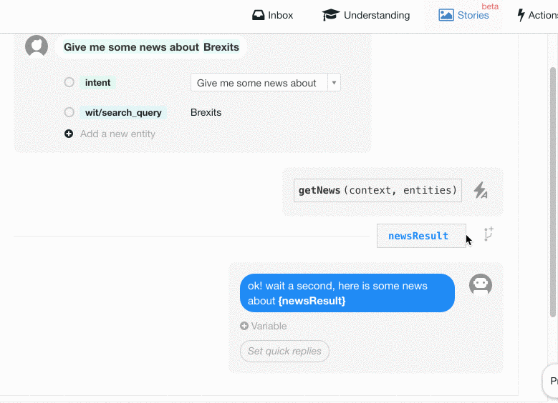558x403 pixels.
Task: Click the Inbox tray icon
Action: (x=258, y=15)
